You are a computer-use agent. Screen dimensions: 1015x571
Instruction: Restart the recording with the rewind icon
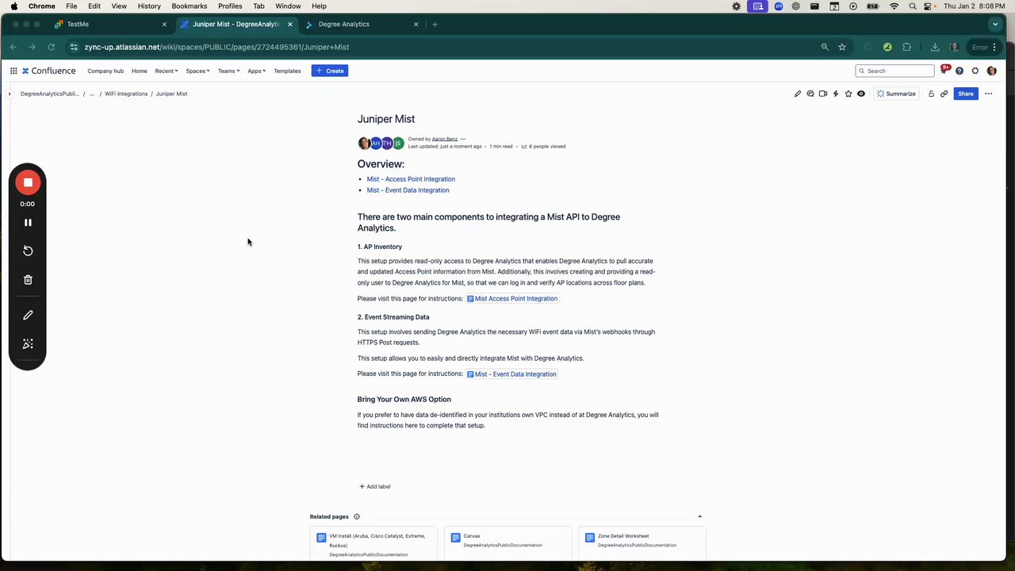click(28, 251)
